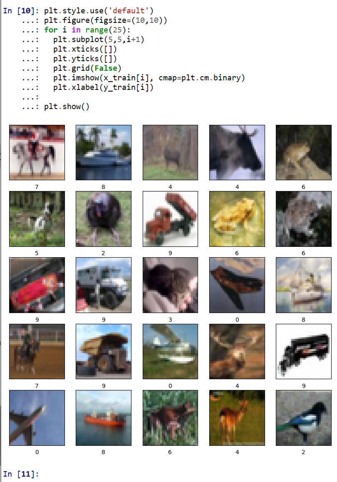The height and width of the screenshot is (482, 337).
Task: Click the airplane against blue sky image
Action: coord(37,418)
